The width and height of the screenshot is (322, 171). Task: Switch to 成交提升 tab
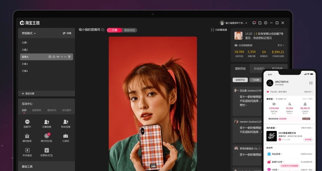(x=66, y=110)
